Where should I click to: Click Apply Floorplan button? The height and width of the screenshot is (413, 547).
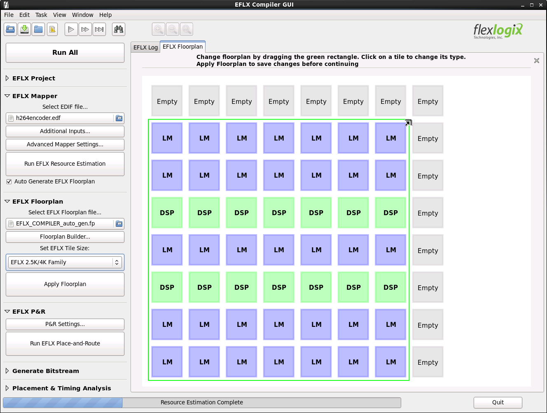pos(65,284)
